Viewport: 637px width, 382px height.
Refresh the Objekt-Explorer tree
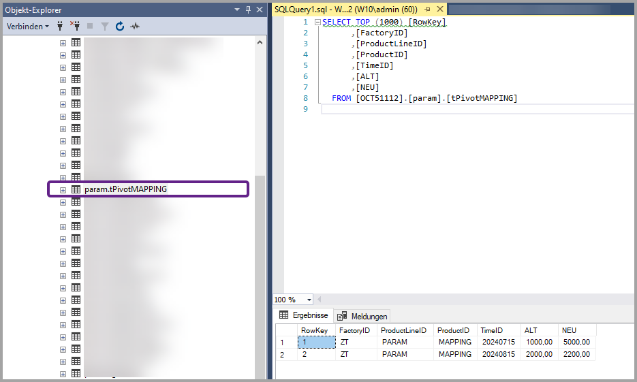(120, 27)
